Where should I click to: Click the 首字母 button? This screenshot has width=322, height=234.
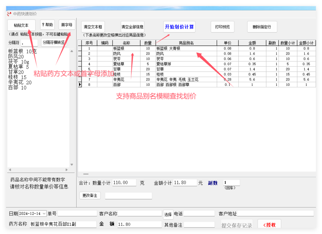coord(67,25)
